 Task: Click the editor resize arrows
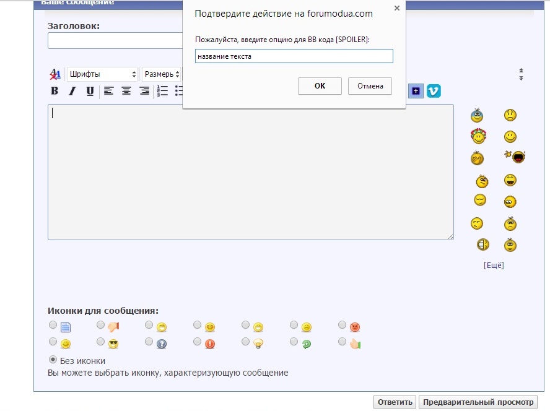[x=521, y=74]
